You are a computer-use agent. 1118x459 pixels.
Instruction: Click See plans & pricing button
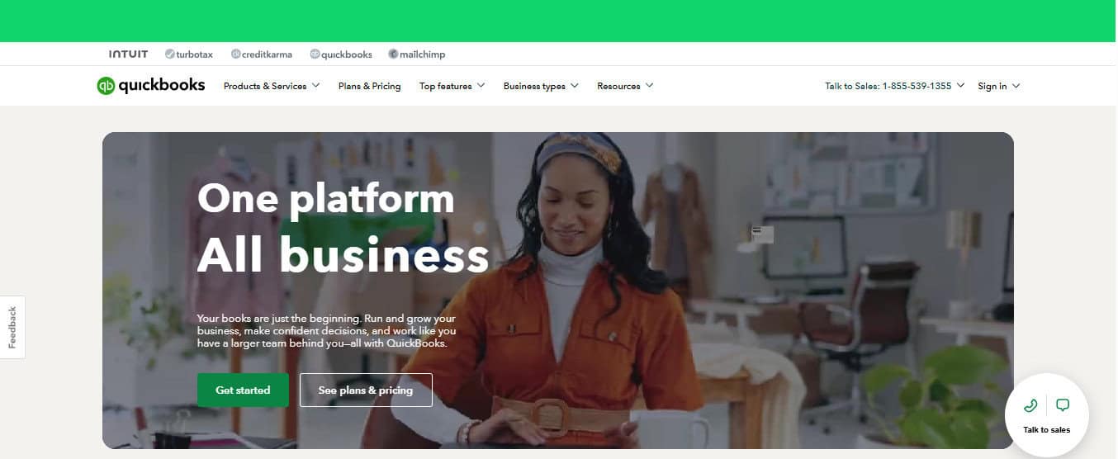point(366,390)
